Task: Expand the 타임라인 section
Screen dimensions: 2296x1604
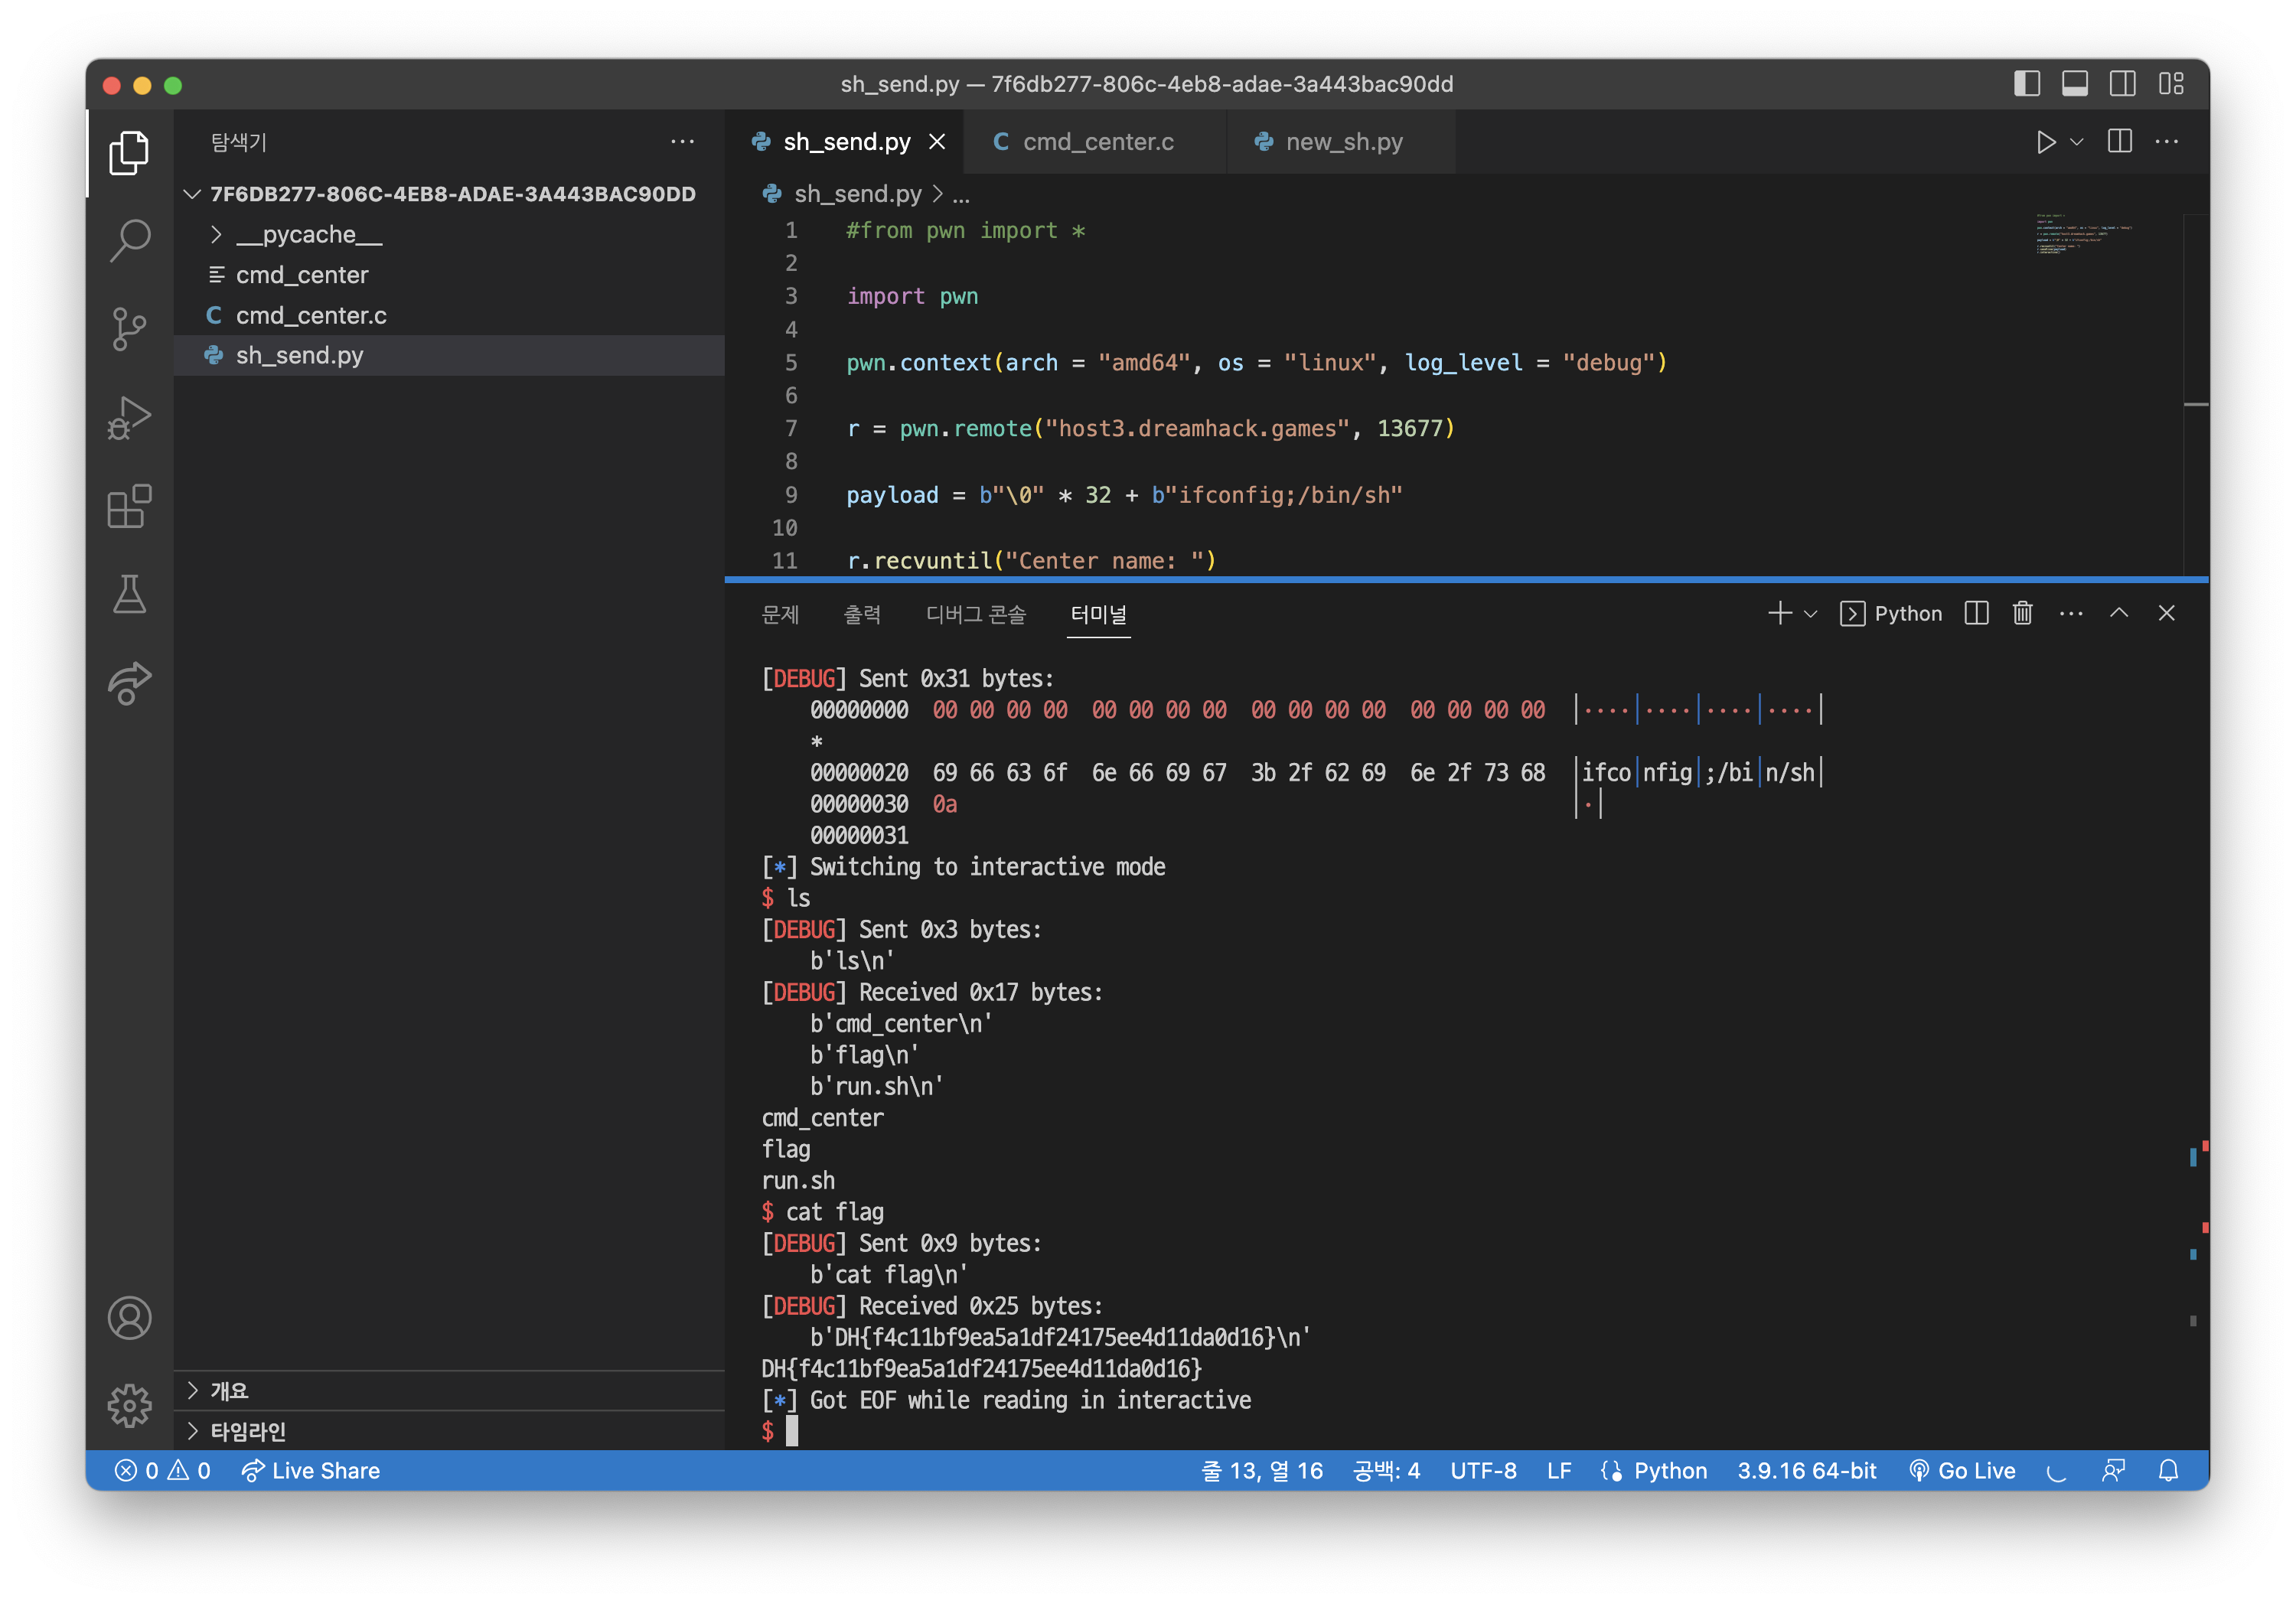Action: click(247, 1431)
